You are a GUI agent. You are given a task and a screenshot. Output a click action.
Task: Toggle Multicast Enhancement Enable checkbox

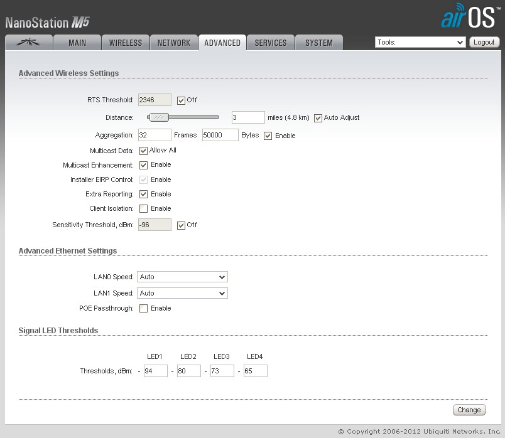[x=143, y=165]
